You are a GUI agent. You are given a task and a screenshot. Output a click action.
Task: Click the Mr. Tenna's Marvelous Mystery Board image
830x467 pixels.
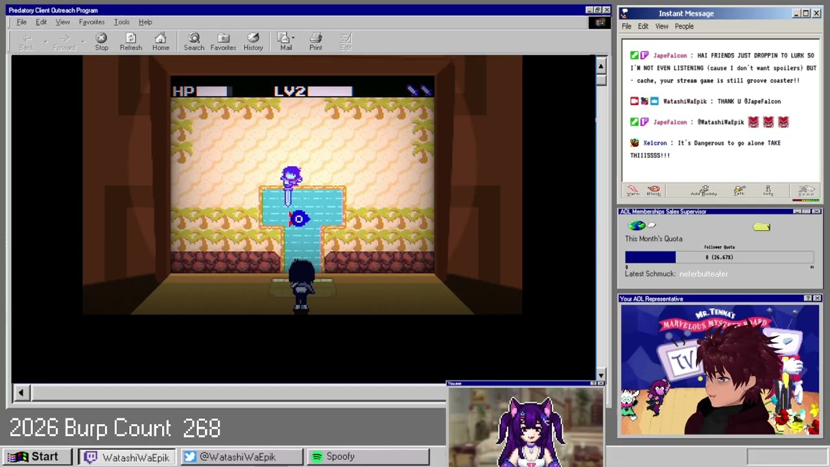pos(720,369)
